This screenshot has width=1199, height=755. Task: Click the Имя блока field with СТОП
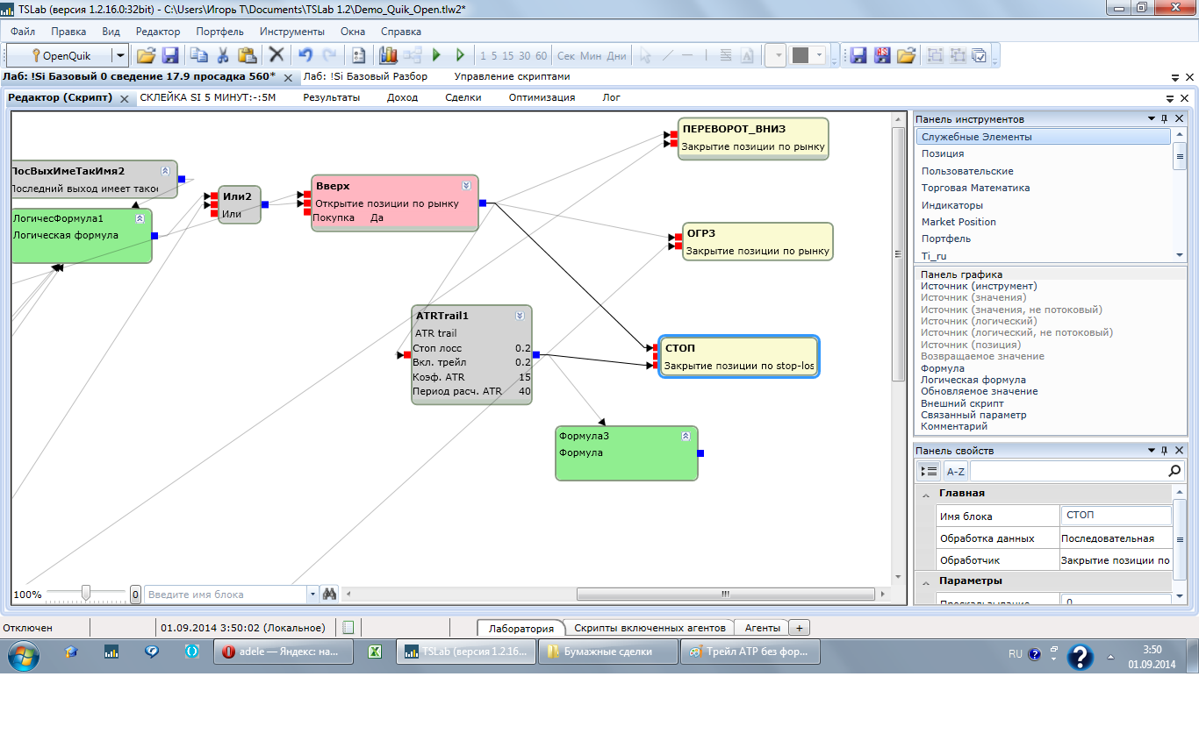(x=1116, y=516)
